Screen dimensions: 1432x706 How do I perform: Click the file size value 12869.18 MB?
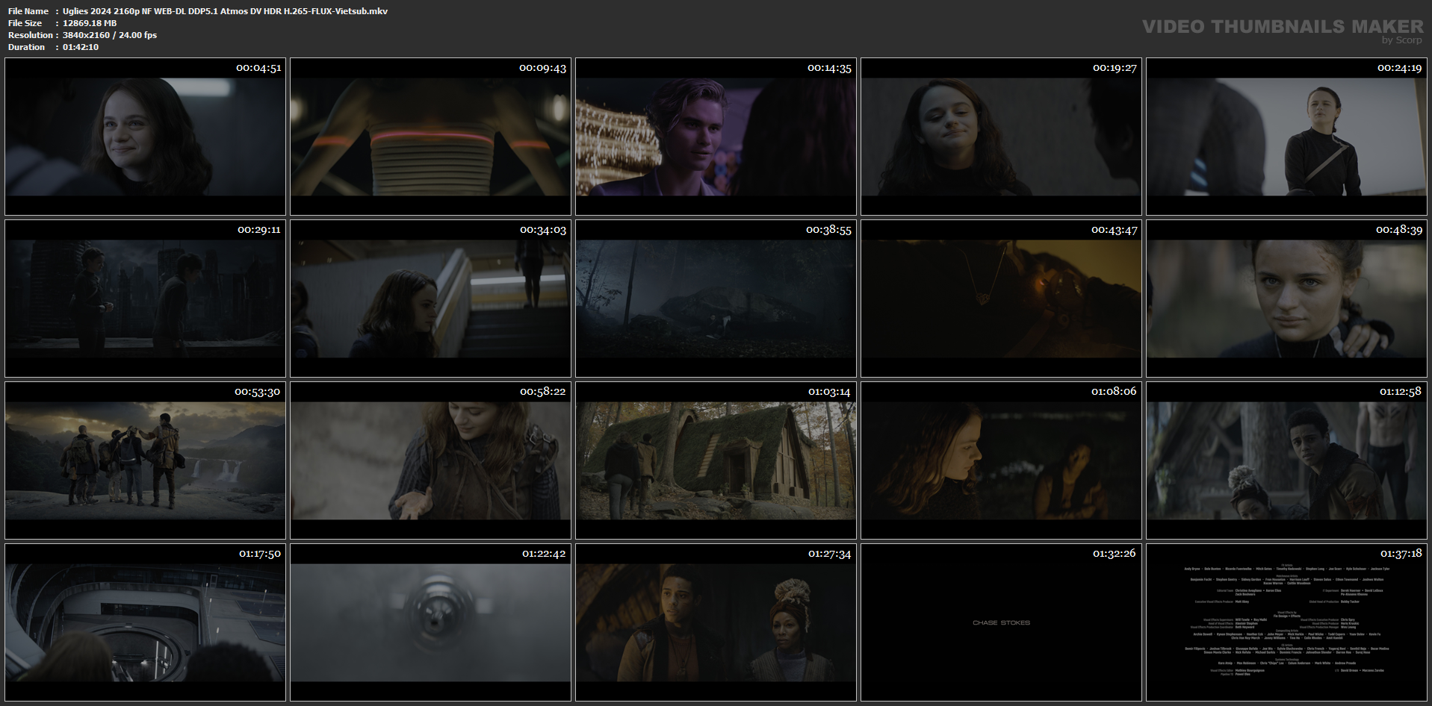[90, 23]
